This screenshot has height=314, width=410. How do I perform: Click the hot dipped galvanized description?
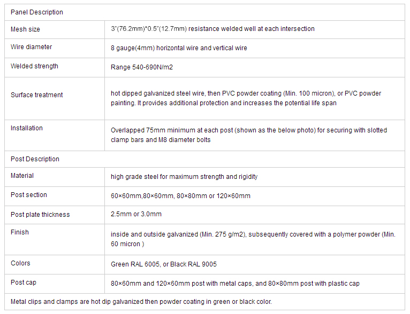(x=246, y=98)
